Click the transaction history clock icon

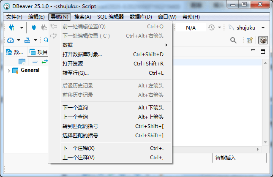coord(211,27)
